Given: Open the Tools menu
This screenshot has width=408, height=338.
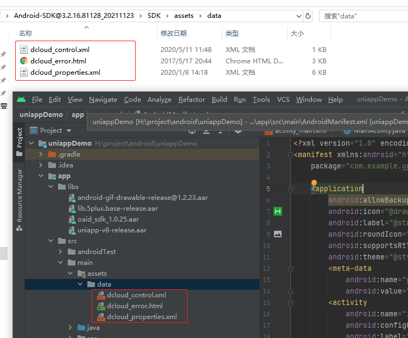Looking at the screenshot, I should coord(262,100).
